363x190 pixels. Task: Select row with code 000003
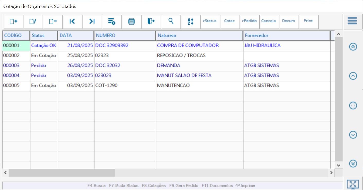point(11,66)
